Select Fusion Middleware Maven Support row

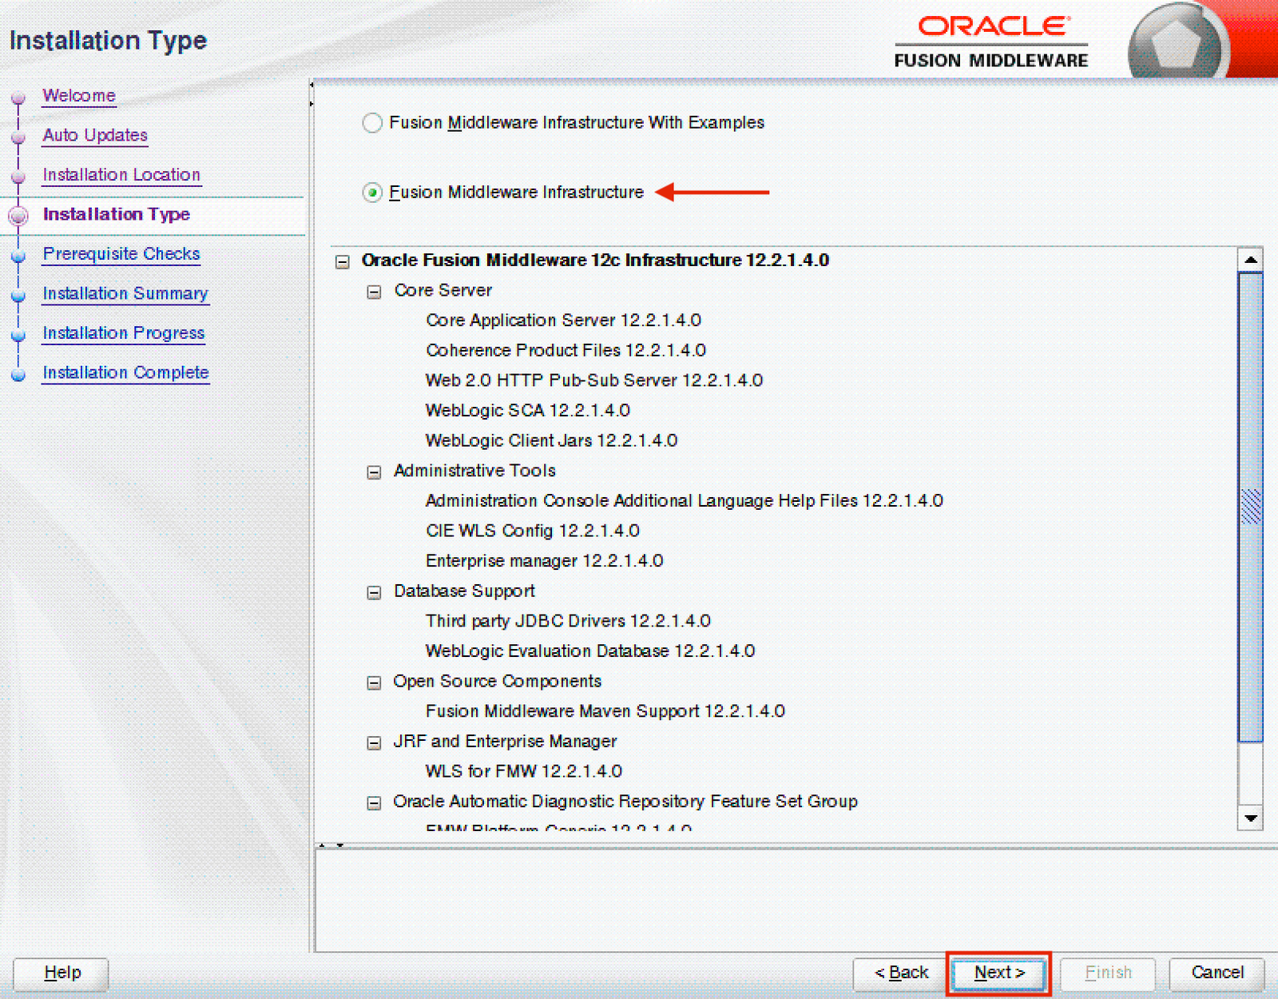pyautogui.click(x=605, y=711)
